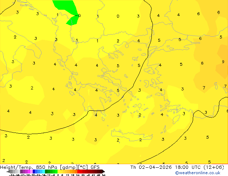Click the '(12+06)' forecast run label

click(214, 167)
